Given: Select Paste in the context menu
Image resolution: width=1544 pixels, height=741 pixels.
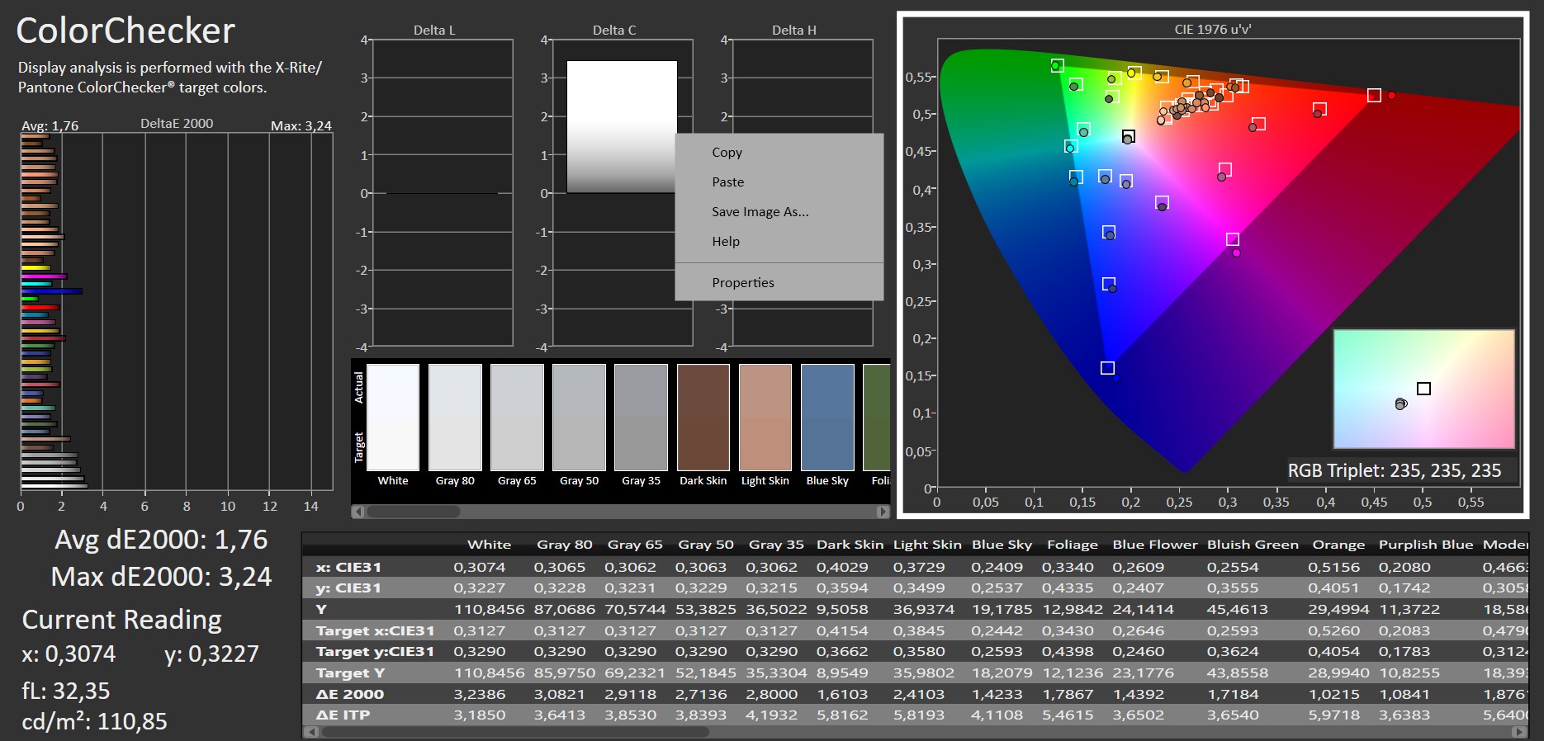Looking at the screenshot, I should [727, 182].
